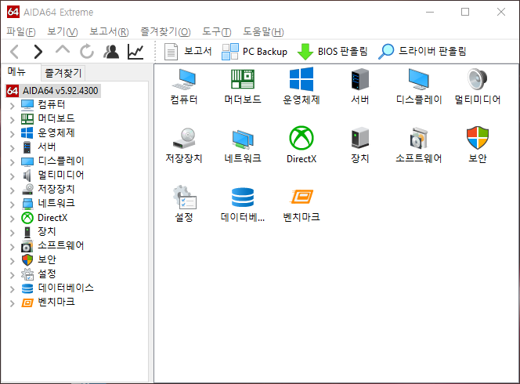Click the Refresh toolbar icon
The height and width of the screenshot is (384, 520).
click(x=87, y=52)
